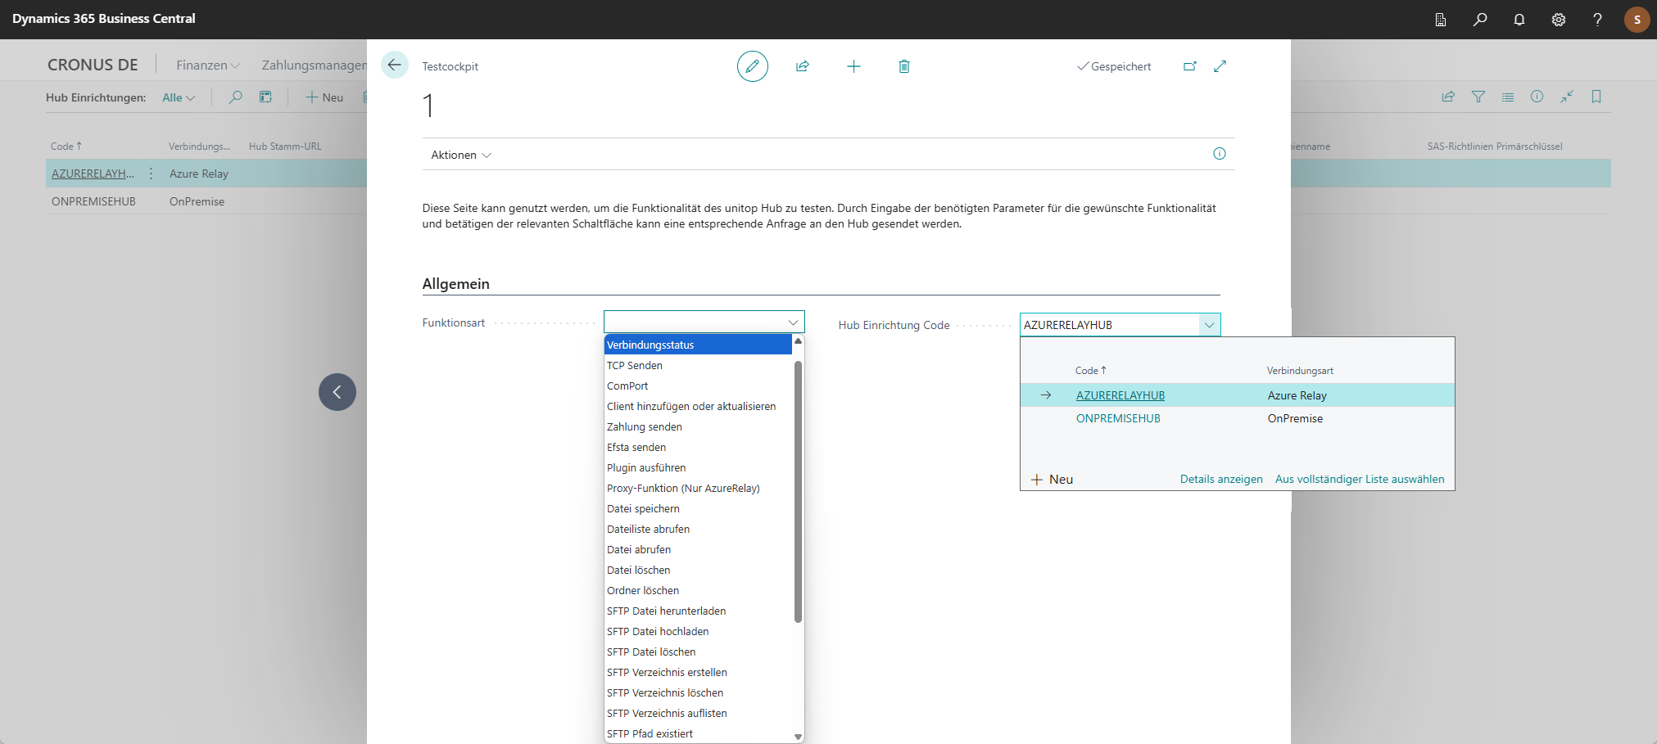The width and height of the screenshot is (1657, 744).
Task: Open the settings gear in top bar
Action: [x=1559, y=20]
